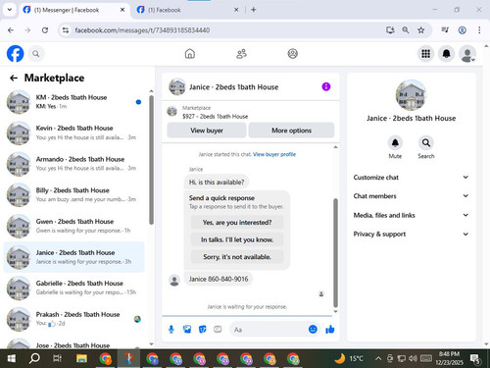Open a new browser tab
This screenshot has width=490, height=368.
point(254,10)
